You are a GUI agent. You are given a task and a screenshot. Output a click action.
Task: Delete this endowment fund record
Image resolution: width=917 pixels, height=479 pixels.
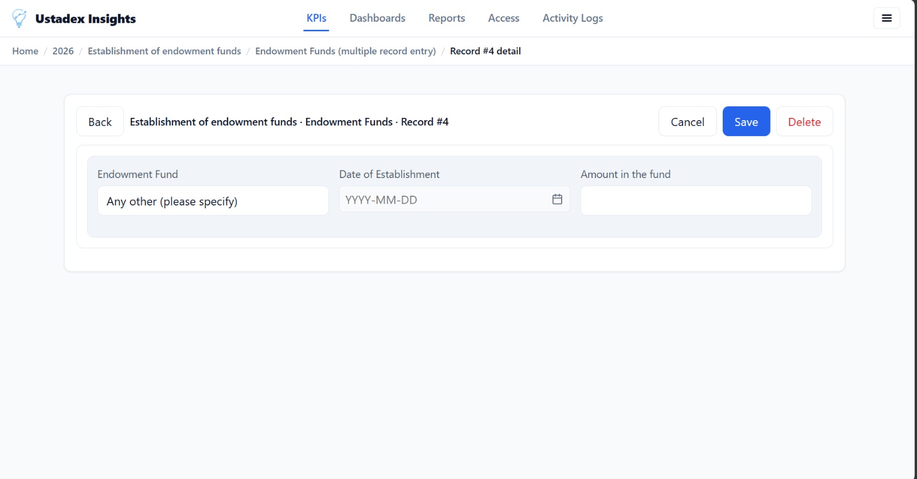click(x=805, y=121)
